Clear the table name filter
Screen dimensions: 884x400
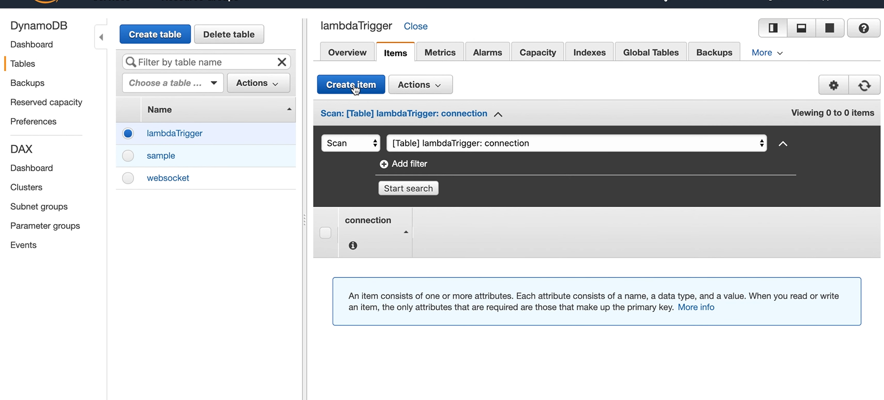coord(282,62)
